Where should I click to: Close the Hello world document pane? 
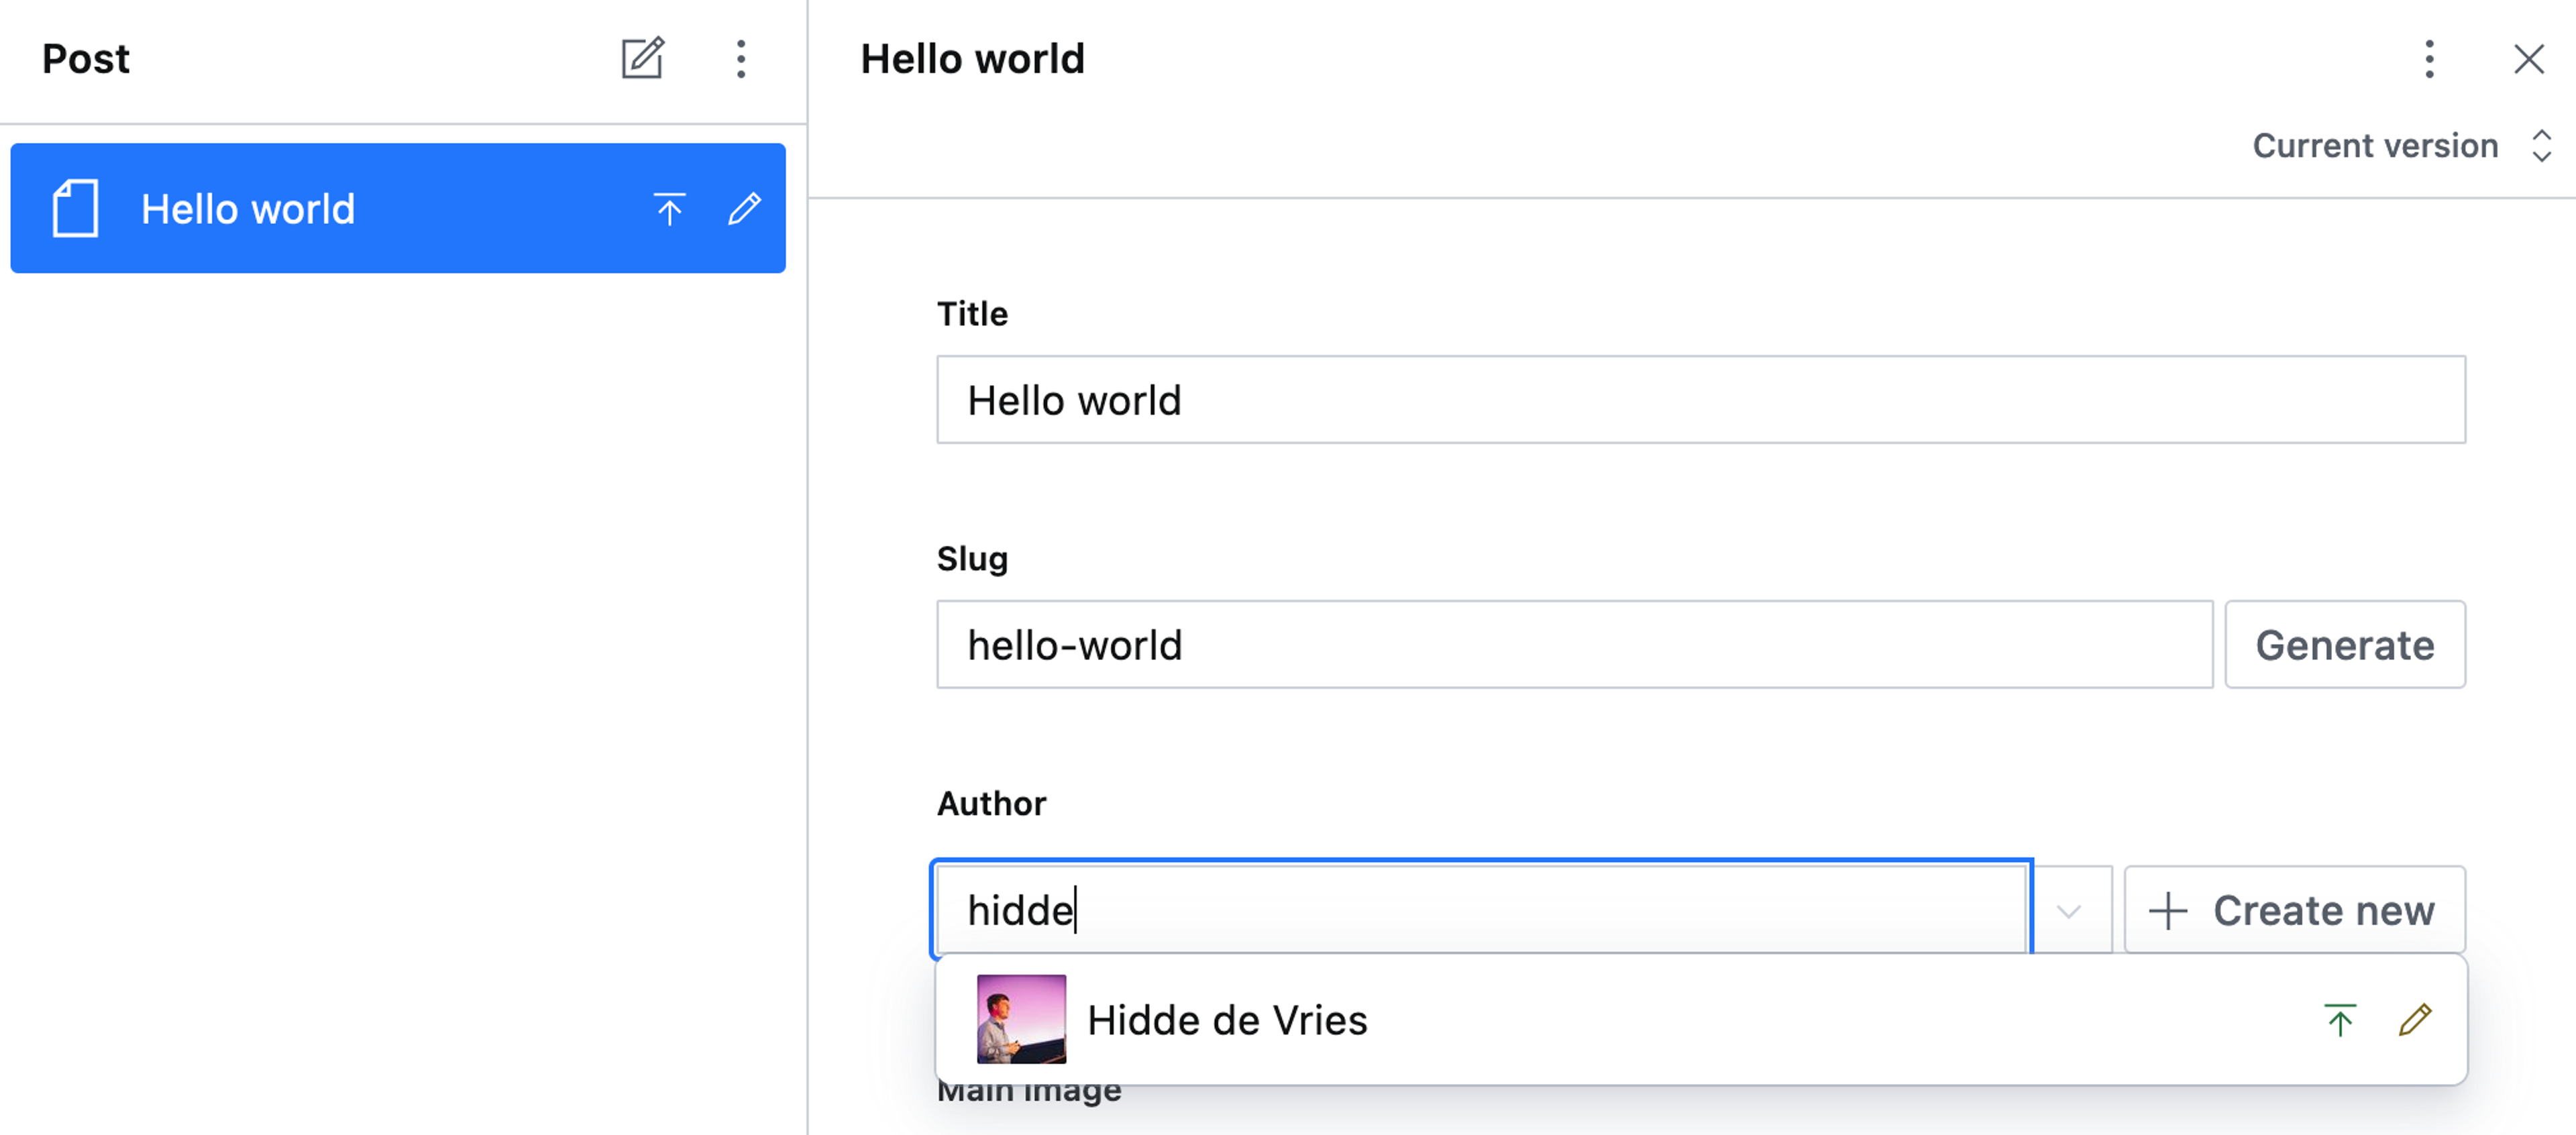[2528, 59]
